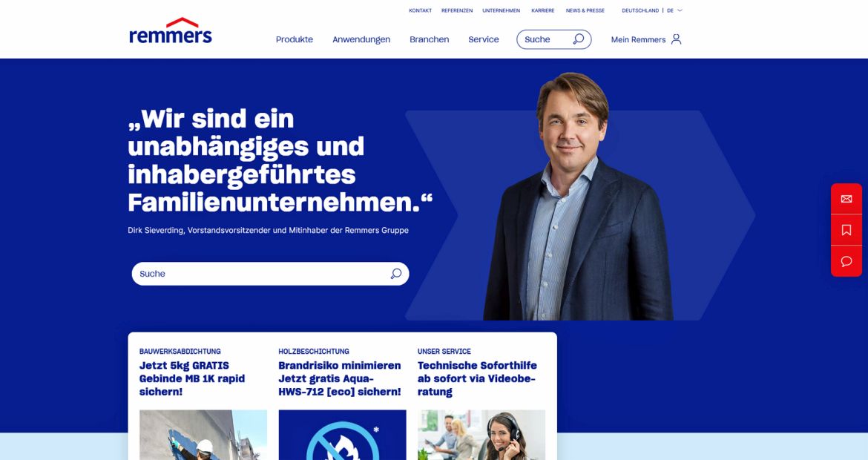The height and width of the screenshot is (460, 868).
Task: Click the no-fire symbol thumbnail image
Action: point(342,435)
